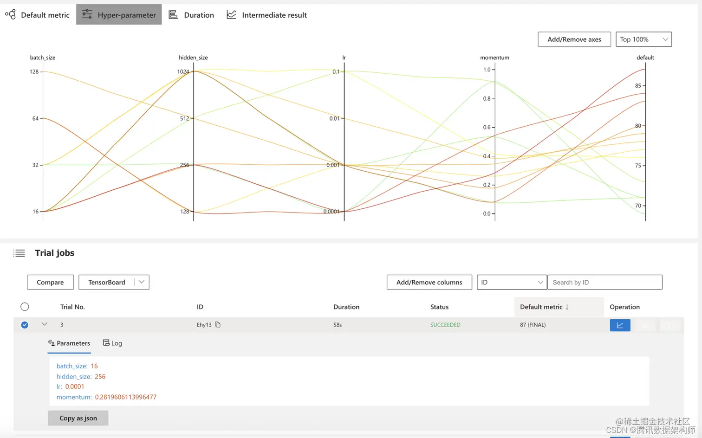Screen dimensions: 702x438
Task: Copy trial ID Ehy13 to clipboard
Action: [x=218, y=325]
